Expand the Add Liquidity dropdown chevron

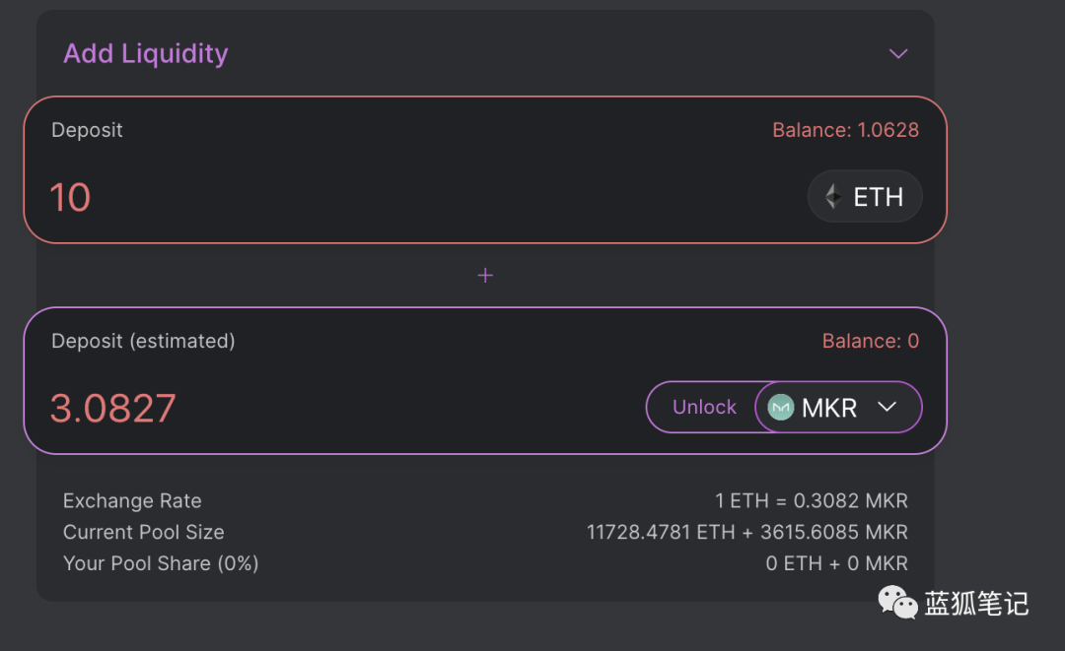point(898,53)
